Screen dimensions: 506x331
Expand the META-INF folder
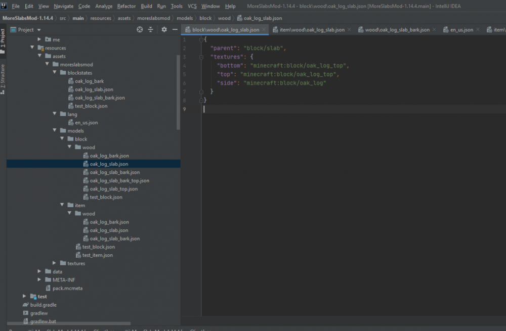[39, 280]
